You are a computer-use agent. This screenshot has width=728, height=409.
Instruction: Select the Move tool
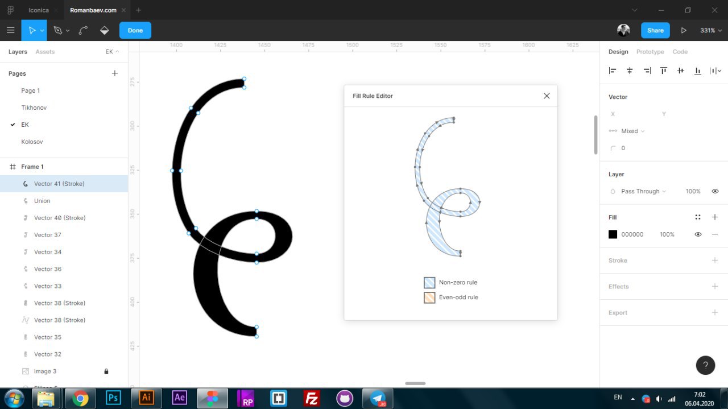(x=32, y=30)
